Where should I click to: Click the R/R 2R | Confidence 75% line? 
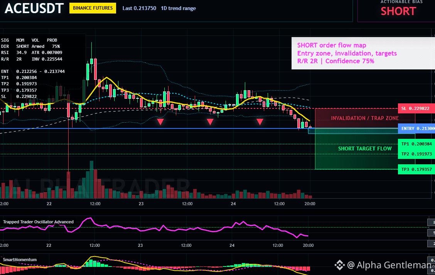pos(336,61)
